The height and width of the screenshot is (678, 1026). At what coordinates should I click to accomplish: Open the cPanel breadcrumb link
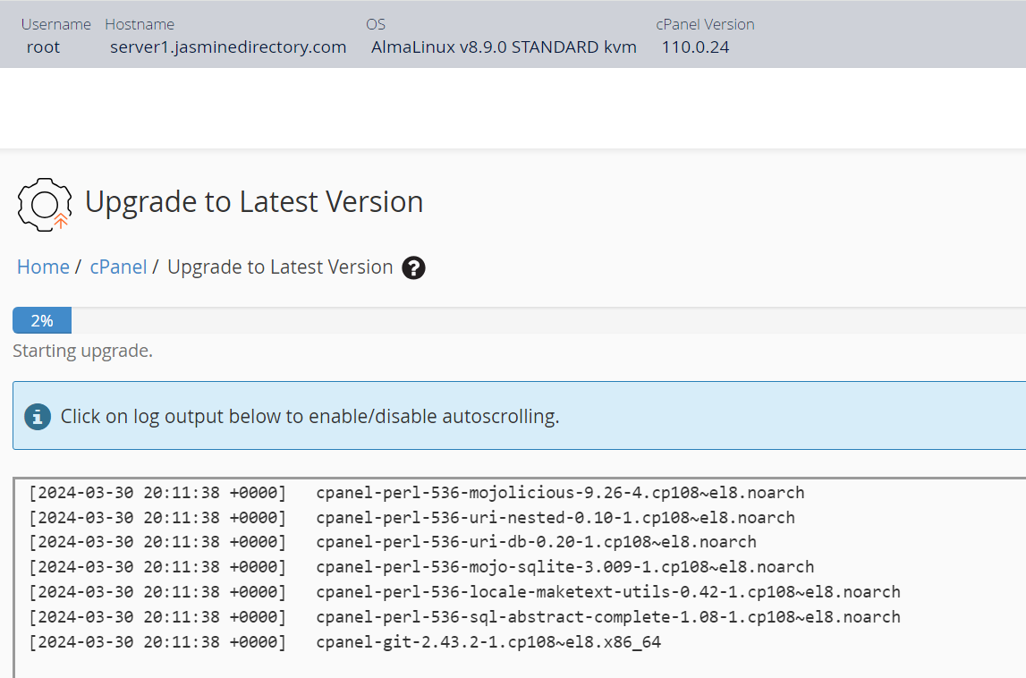click(x=118, y=267)
